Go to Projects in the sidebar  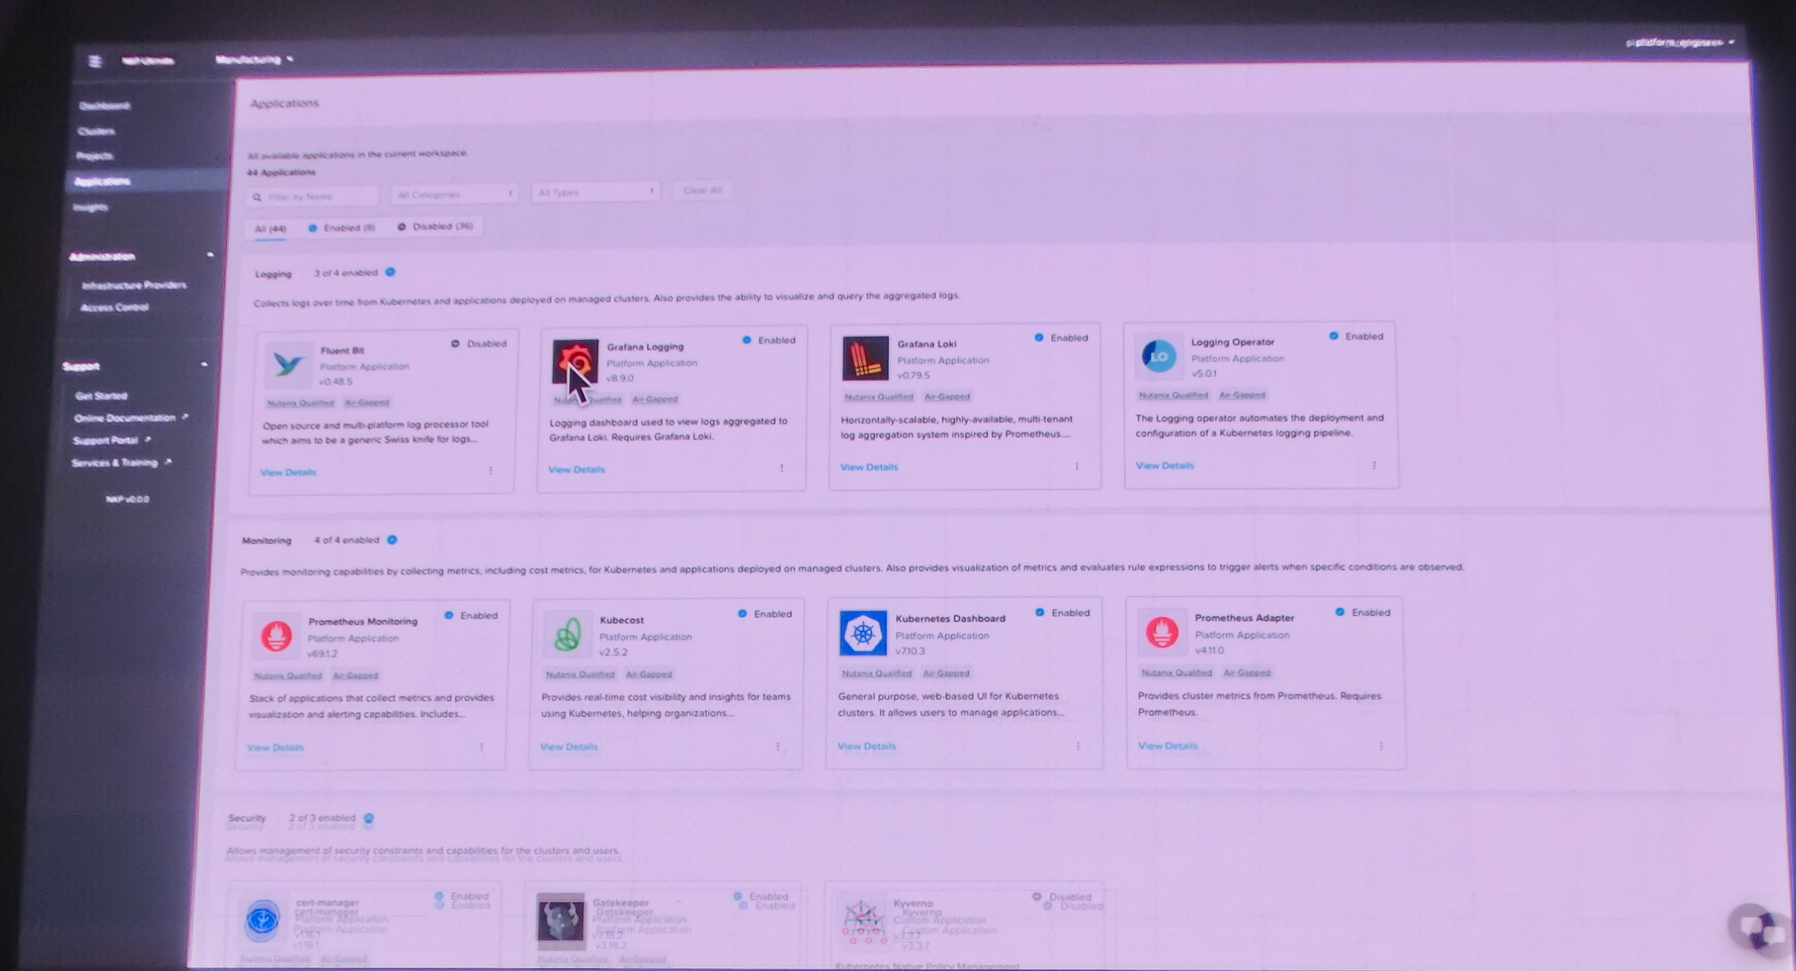[x=94, y=156]
